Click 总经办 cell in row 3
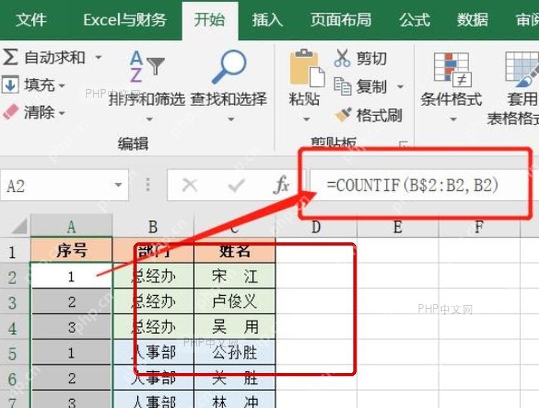The image size is (539, 408). (153, 301)
